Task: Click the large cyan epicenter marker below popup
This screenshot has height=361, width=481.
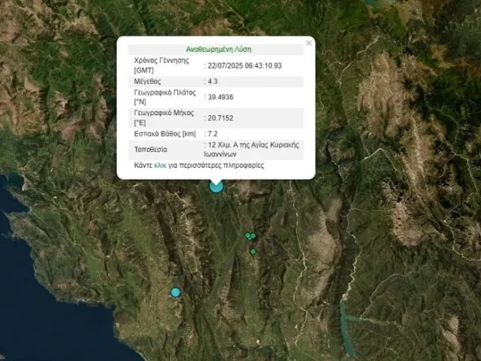Action: (x=216, y=185)
